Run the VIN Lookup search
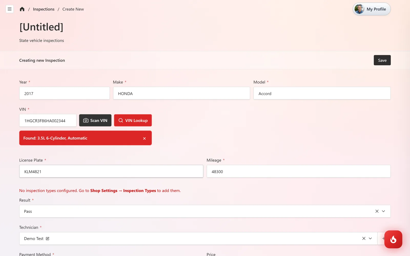This screenshot has width=410, height=256. (x=133, y=120)
